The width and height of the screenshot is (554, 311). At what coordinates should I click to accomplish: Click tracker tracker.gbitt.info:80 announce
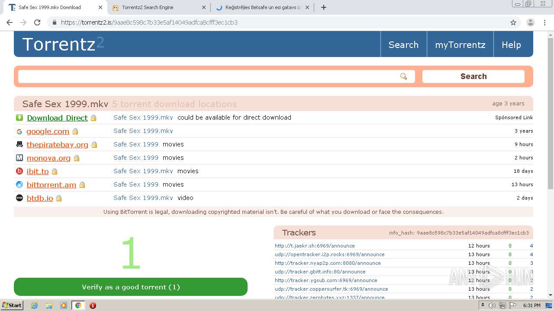tap(320, 272)
